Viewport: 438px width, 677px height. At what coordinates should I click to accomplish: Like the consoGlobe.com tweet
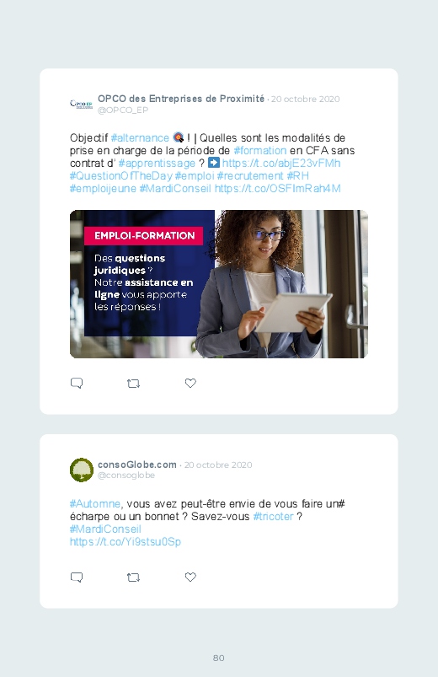click(x=190, y=577)
